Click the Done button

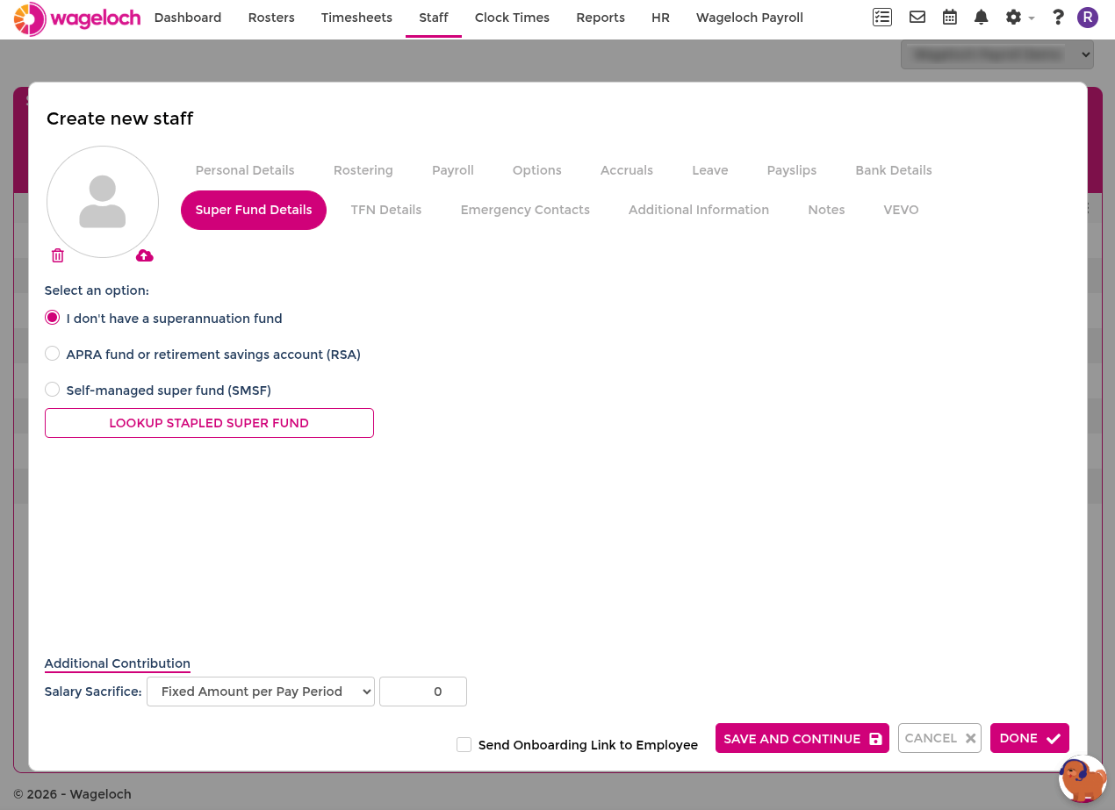tap(1030, 738)
